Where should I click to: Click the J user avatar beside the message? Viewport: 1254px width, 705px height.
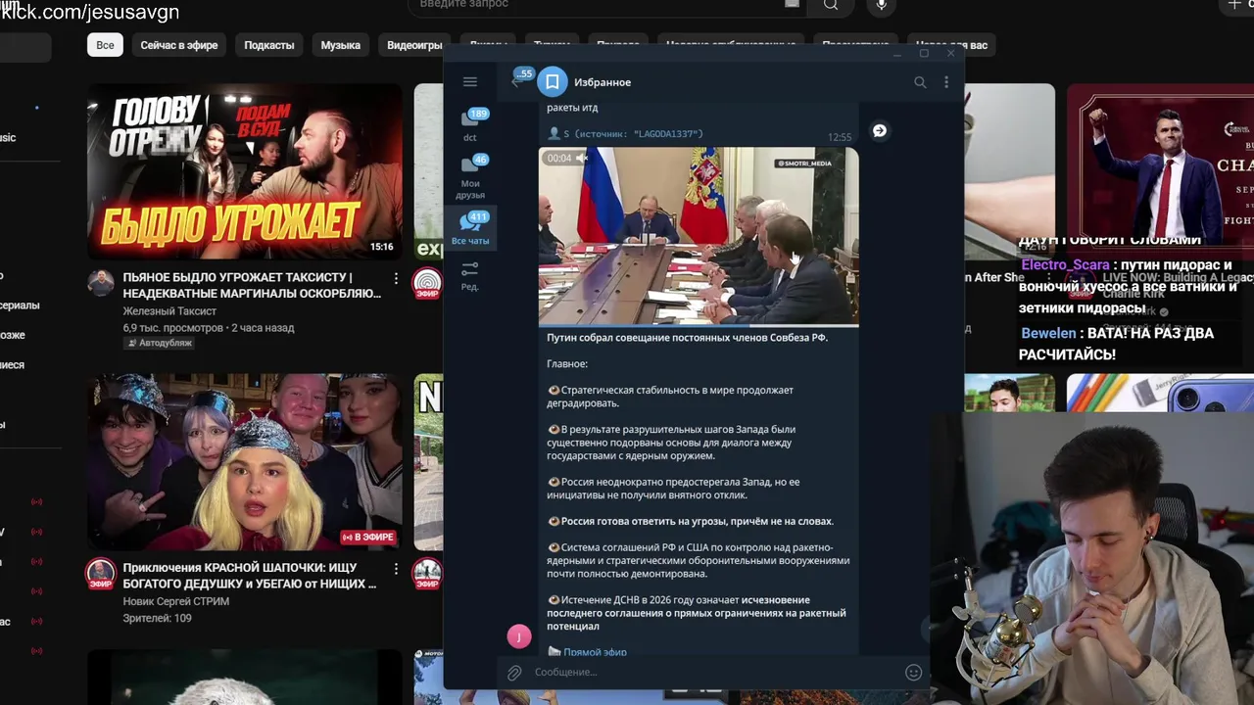(519, 636)
